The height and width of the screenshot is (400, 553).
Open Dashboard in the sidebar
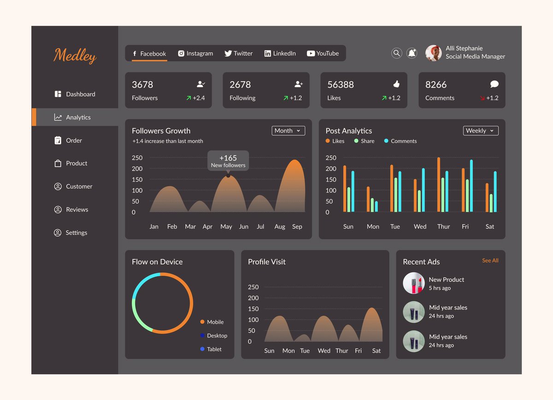pyautogui.click(x=75, y=94)
